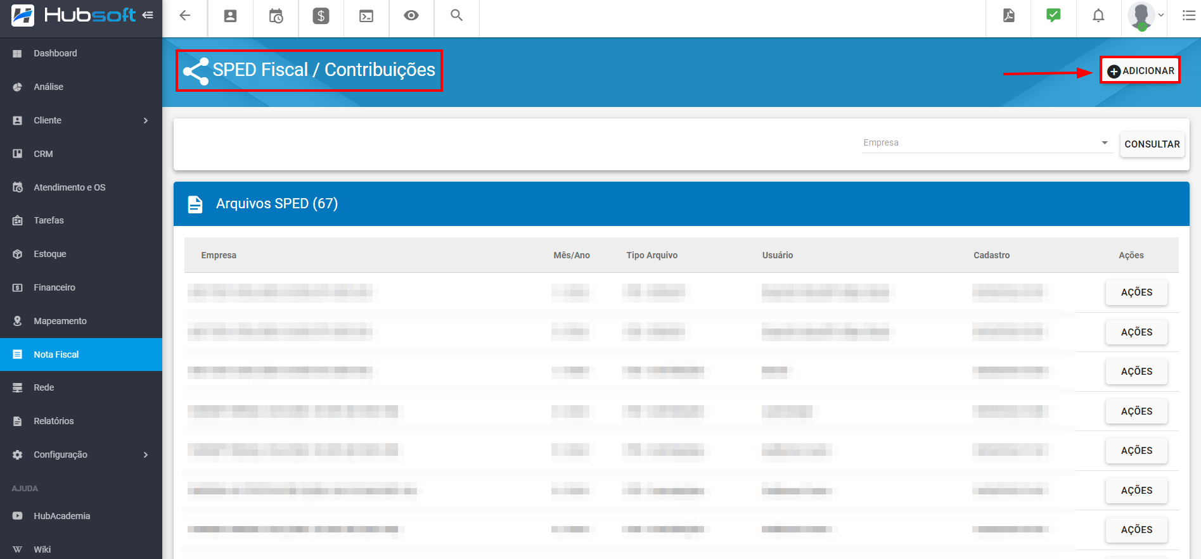Image resolution: width=1201 pixels, height=559 pixels.
Task: Click AÇÕES button in seventh table row
Action: click(x=1136, y=530)
